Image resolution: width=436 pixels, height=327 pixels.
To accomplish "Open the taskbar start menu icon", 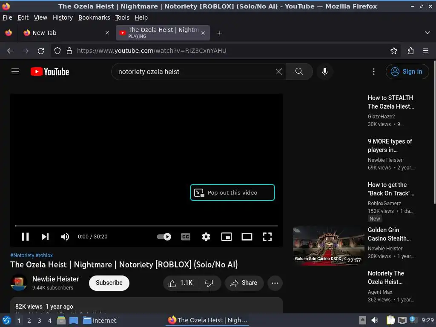I will pos(6,320).
